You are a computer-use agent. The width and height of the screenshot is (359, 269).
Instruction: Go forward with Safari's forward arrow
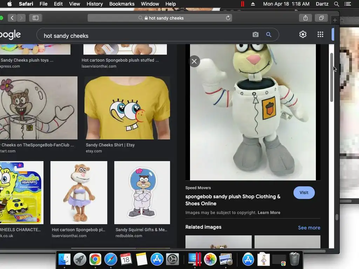pos(21,18)
